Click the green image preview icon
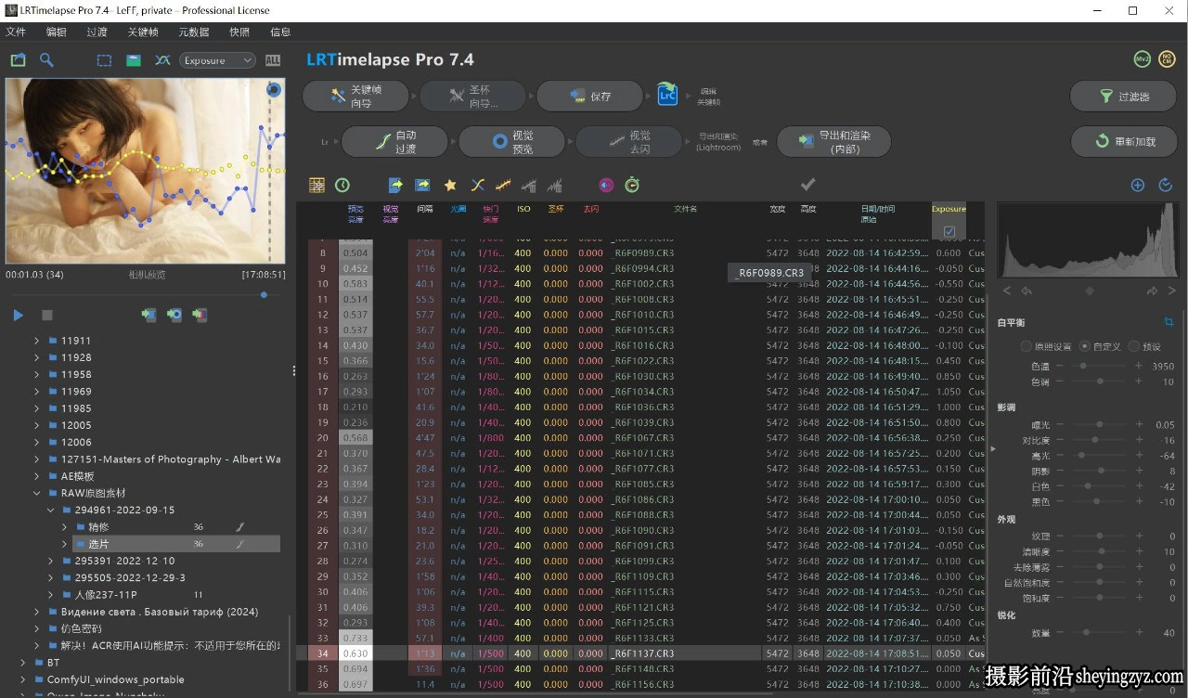Image resolution: width=1188 pixels, height=698 pixels. pos(134,60)
